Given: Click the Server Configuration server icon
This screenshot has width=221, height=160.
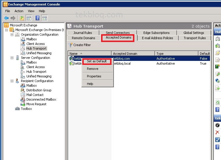Looking at the screenshot, I should tap(17, 58).
